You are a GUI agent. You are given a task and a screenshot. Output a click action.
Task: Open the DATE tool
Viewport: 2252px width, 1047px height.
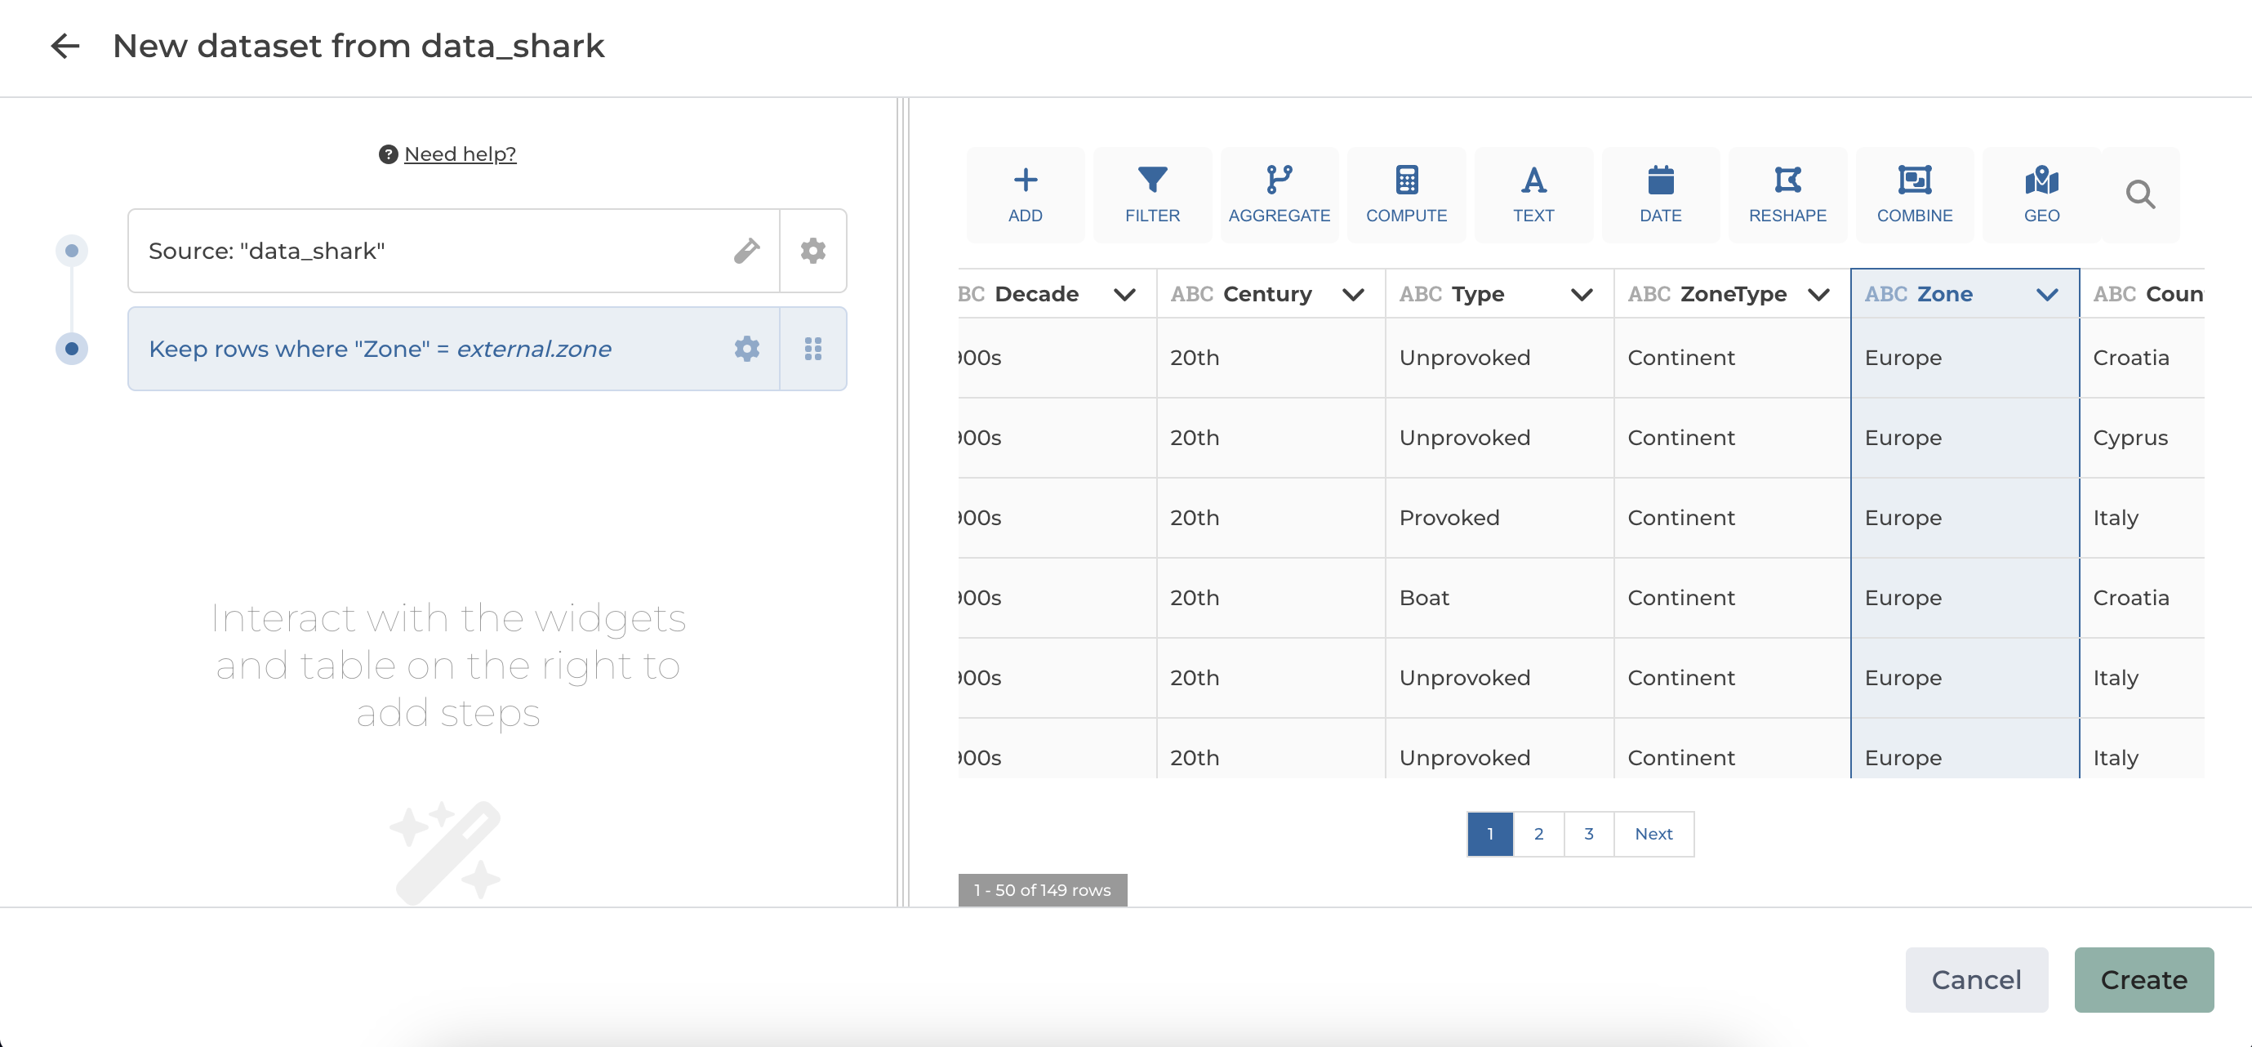[1659, 194]
